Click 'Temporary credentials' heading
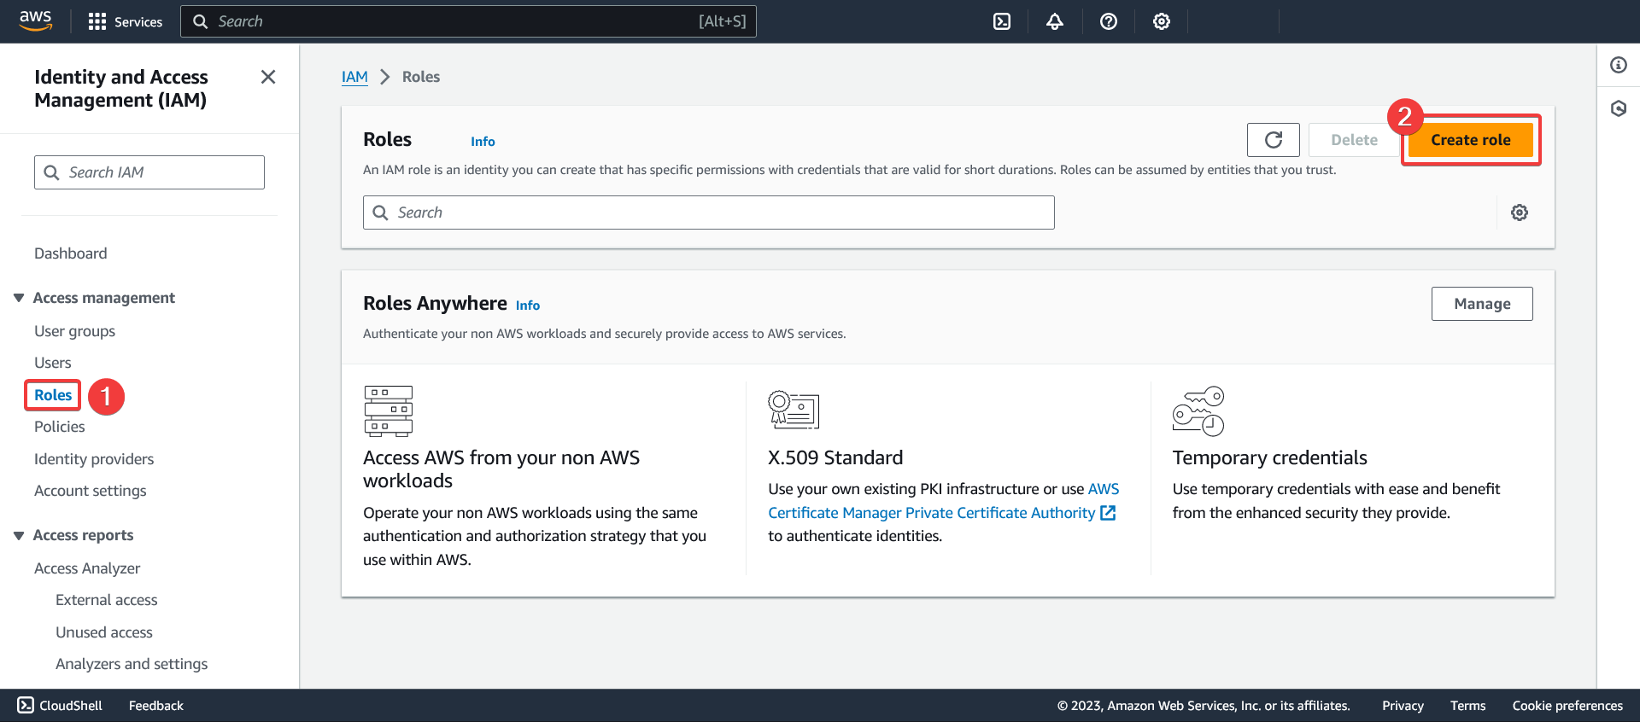 [1269, 458]
